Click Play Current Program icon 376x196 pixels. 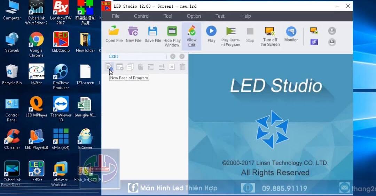click(x=231, y=31)
